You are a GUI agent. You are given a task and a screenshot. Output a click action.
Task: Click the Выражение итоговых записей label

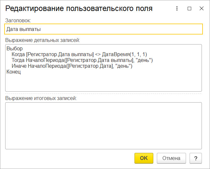point(41,98)
